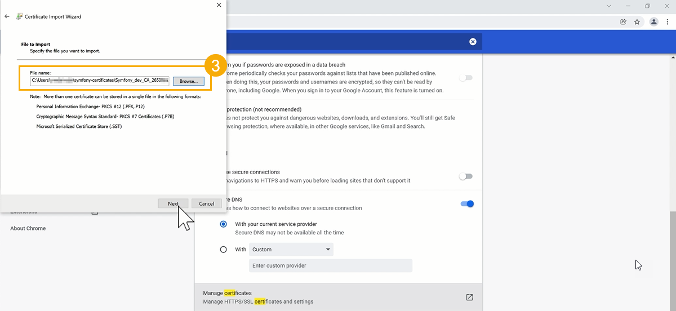
Task: Expand the Custom DNS provider dropdown
Action: point(291,250)
